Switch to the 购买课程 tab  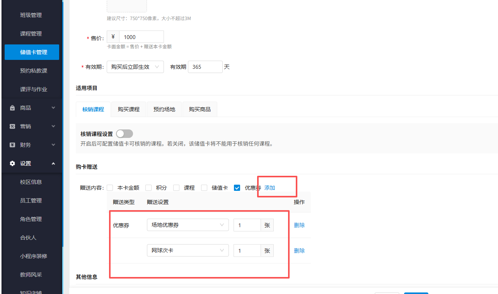tap(128, 109)
